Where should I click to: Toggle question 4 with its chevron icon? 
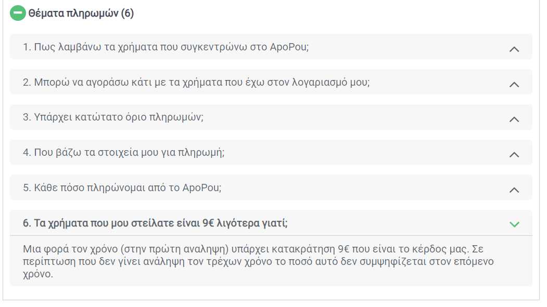tap(514, 154)
